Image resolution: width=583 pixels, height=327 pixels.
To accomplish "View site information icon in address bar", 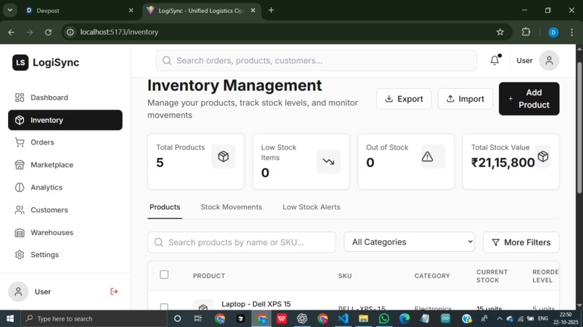I will [x=70, y=32].
